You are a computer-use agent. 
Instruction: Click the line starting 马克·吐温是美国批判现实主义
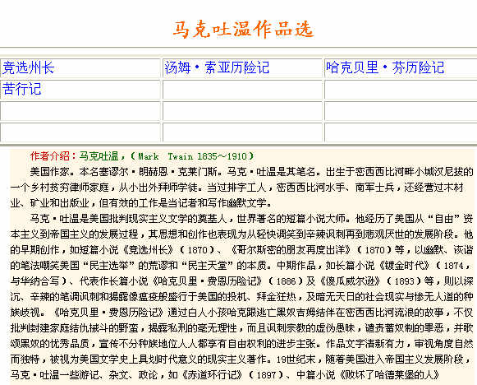pyautogui.click(x=251, y=218)
